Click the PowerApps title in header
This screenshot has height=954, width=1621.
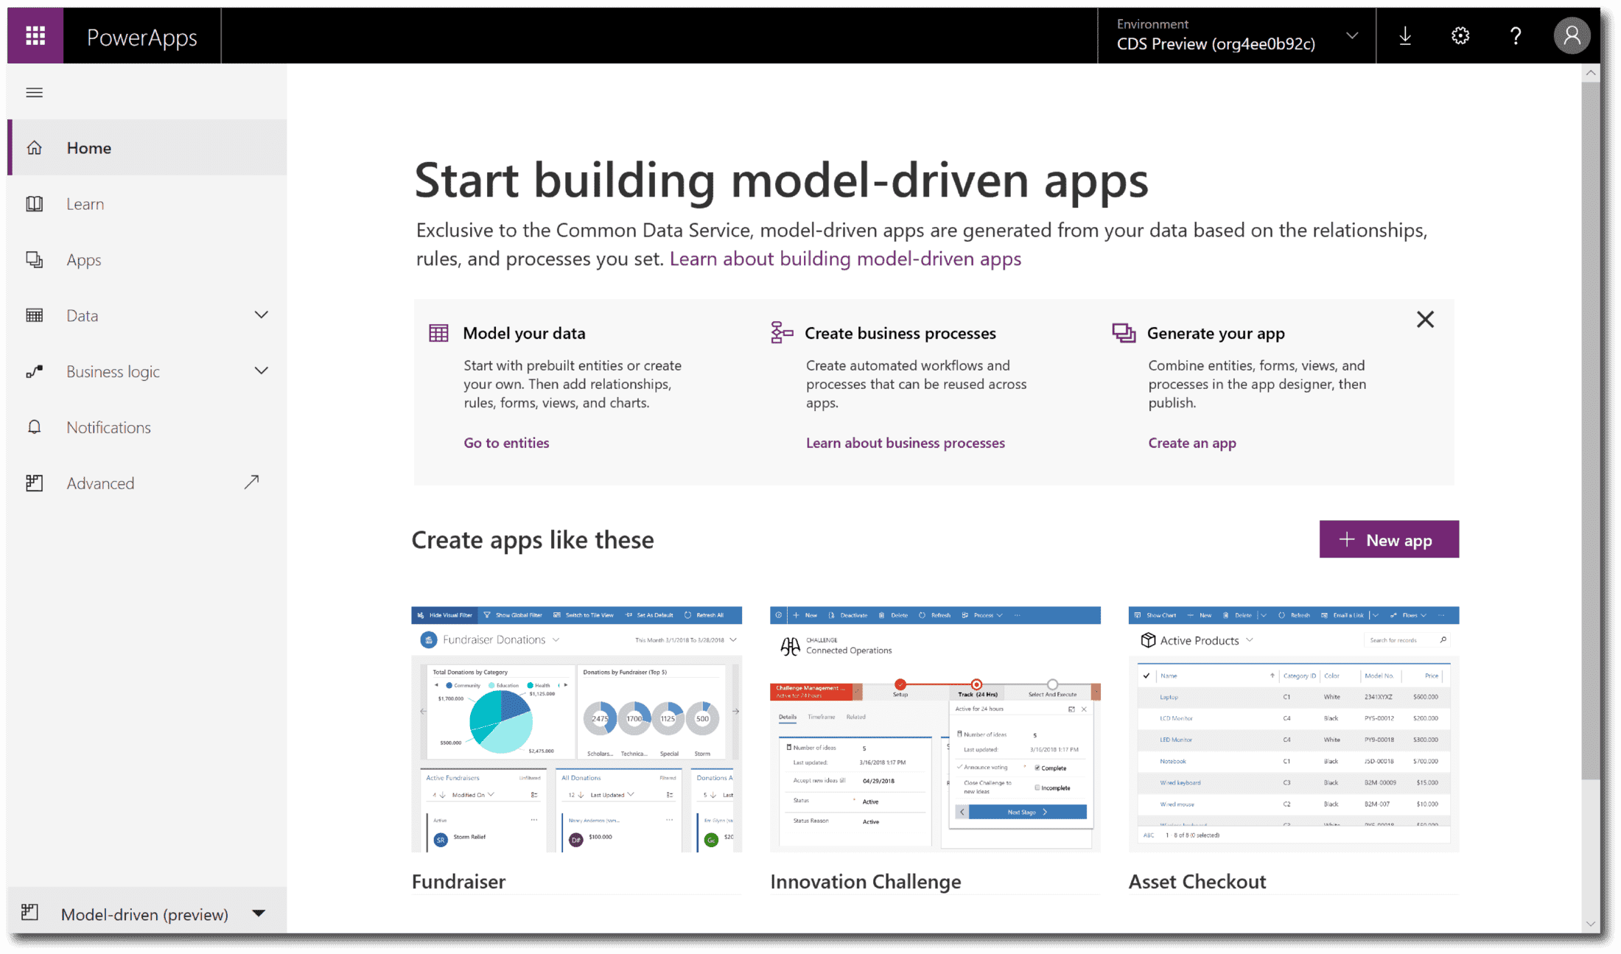[141, 37]
